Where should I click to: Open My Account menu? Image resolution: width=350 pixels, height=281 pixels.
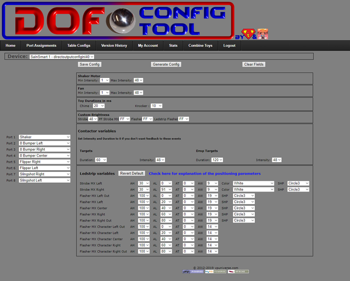click(148, 45)
